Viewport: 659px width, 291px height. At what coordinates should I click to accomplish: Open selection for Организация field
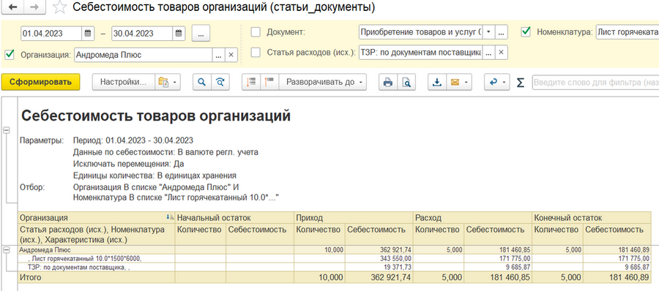[218, 55]
